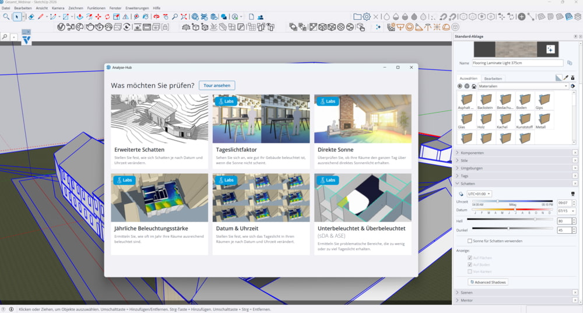Click the V extension icon in floating toolbar

[26, 41]
